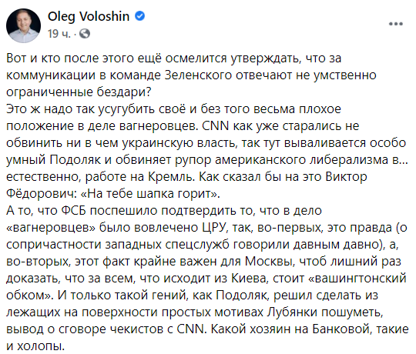Click the word «вашингтонский» in the post
The height and width of the screenshot is (354, 416).
click(357, 279)
